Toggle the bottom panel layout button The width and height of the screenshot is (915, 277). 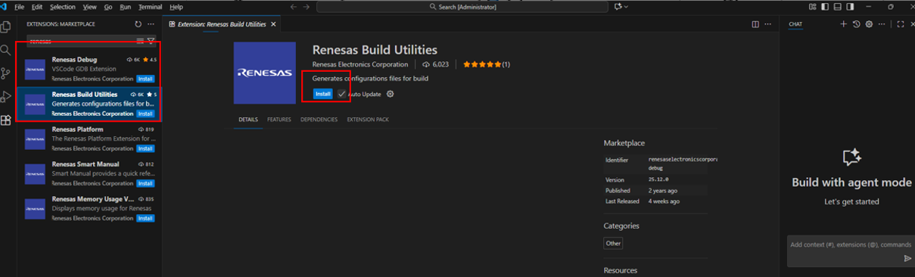click(x=838, y=7)
